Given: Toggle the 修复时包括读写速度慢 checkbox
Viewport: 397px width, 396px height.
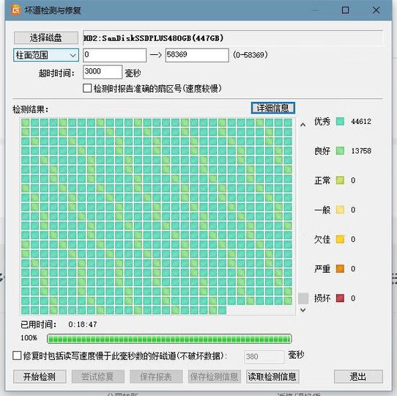Looking at the screenshot, I should click(17, 356).
